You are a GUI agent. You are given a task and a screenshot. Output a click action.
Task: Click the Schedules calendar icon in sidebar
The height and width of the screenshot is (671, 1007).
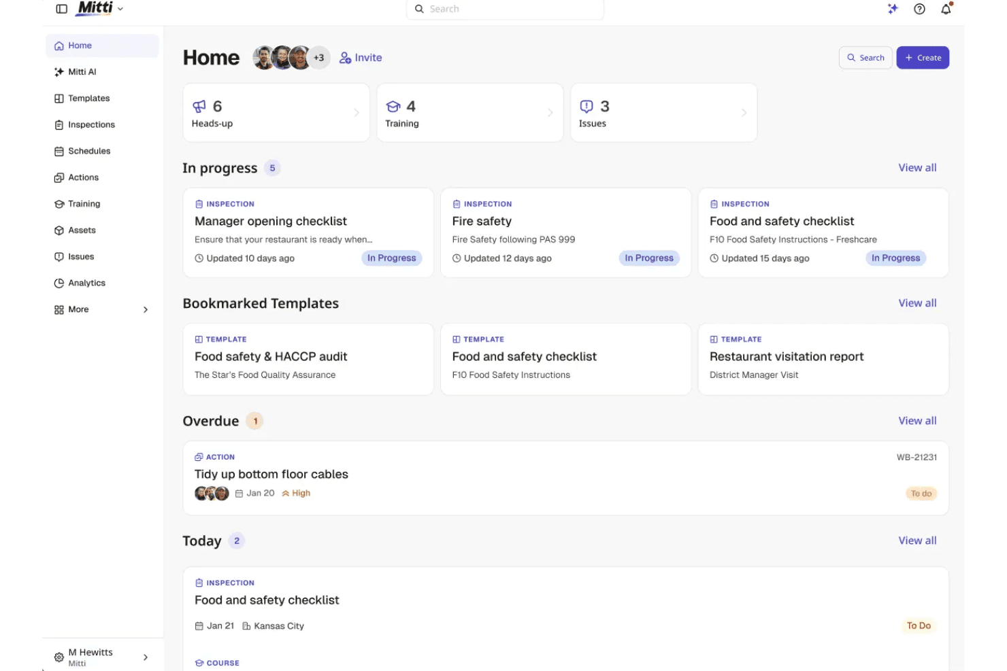59,152
